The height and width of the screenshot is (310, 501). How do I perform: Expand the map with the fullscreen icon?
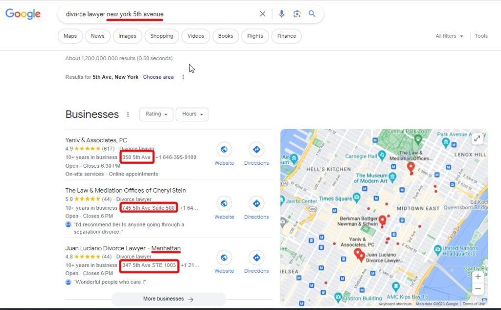click(477, 138)
